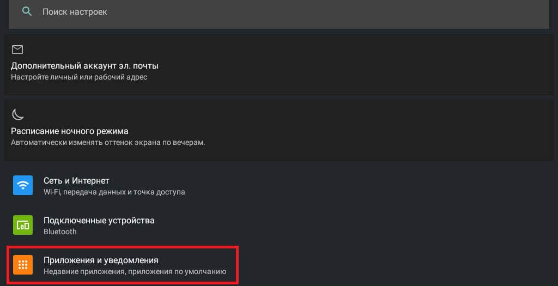The image size is (558, 286).
Task: Tap the crescent moon night mode icon
Action: click(17, 114)
